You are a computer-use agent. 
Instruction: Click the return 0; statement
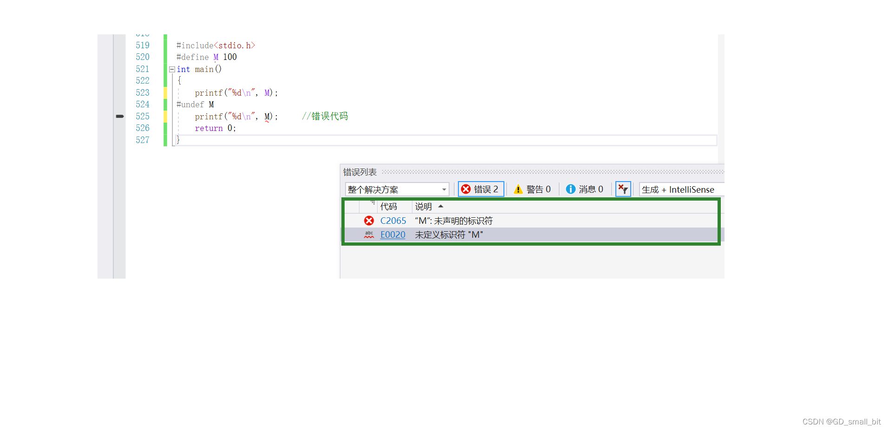point(215,128)
